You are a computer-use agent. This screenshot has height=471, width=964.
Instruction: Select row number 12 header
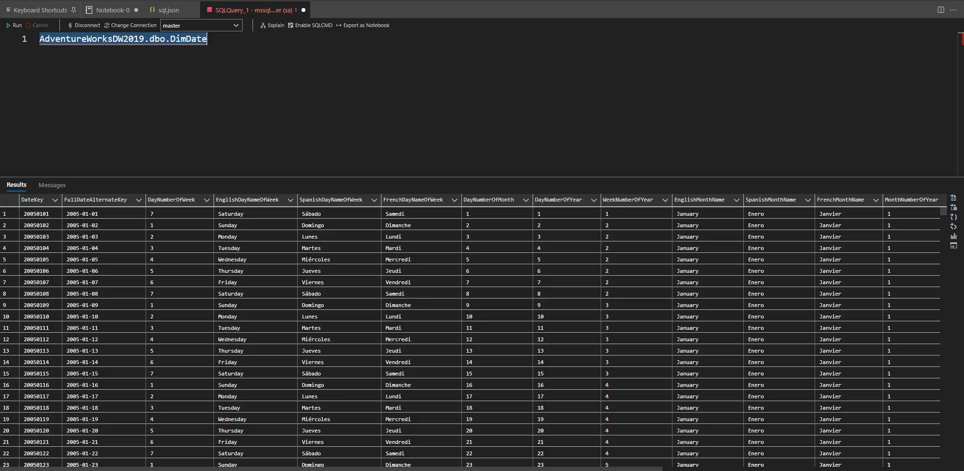[x=10, y=339]
